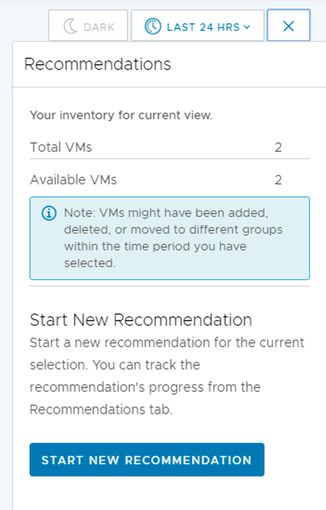Click the 'Your inventory for current view' text

click(121, 115)
